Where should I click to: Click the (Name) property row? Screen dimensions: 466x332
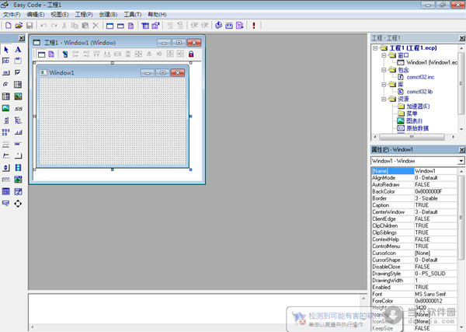point(414,171)
